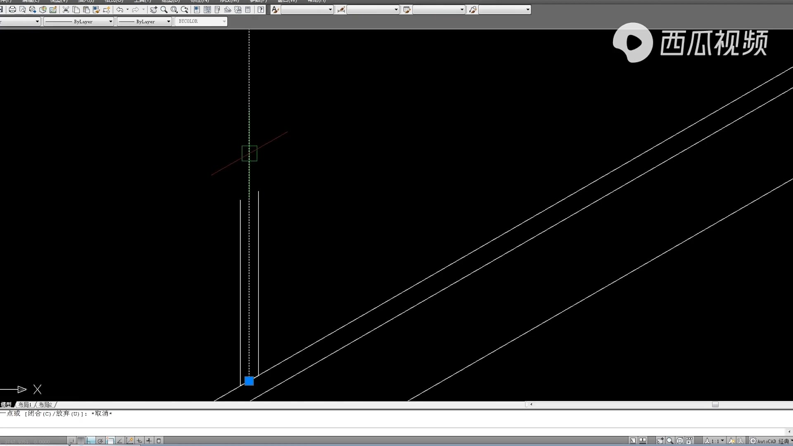The image size is (793, 446).
Task: Toggle Grid display in status bar
Action: pos(81,441)
